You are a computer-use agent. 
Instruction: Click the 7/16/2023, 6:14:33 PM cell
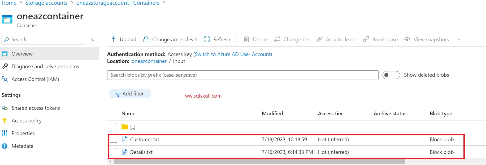coord(287,152)
